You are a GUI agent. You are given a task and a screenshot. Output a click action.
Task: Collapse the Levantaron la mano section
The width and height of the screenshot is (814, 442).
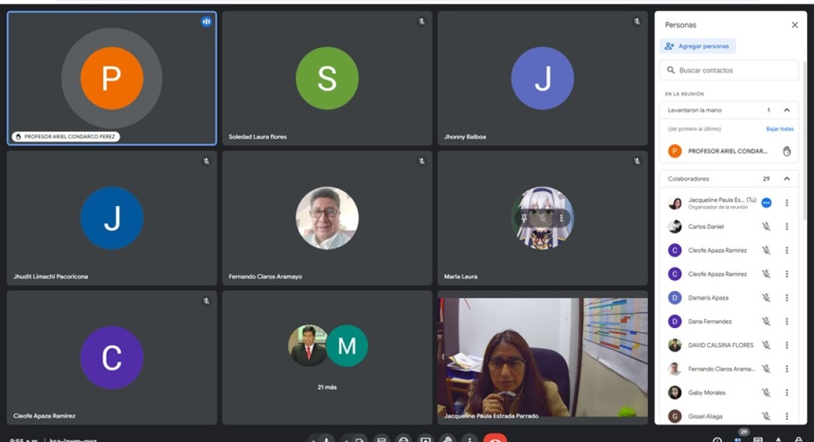pyautogui.click(x=787, y=110)
